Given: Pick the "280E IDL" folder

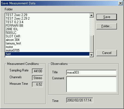Looking at the screenshot, I should [47, 29].
